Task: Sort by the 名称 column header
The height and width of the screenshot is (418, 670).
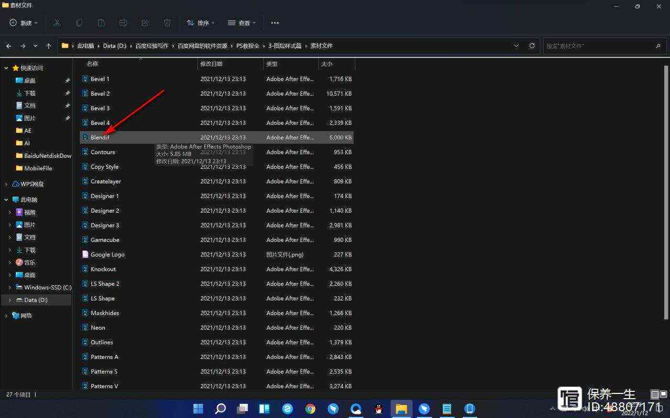Action: point(92,64)
